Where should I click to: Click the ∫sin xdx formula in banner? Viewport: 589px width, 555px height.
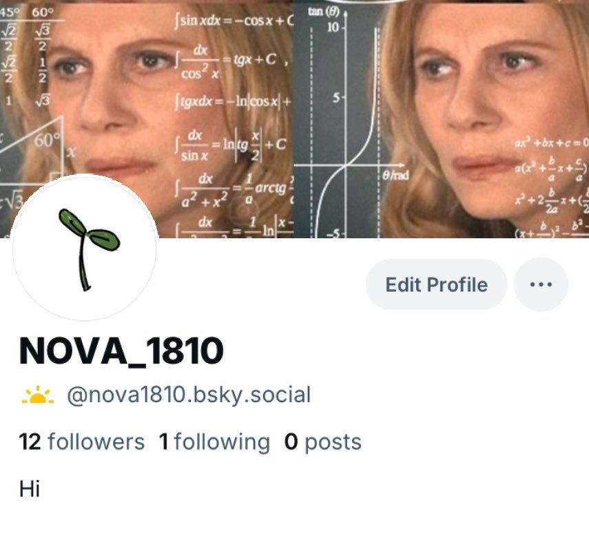click(x=233, y=20)
